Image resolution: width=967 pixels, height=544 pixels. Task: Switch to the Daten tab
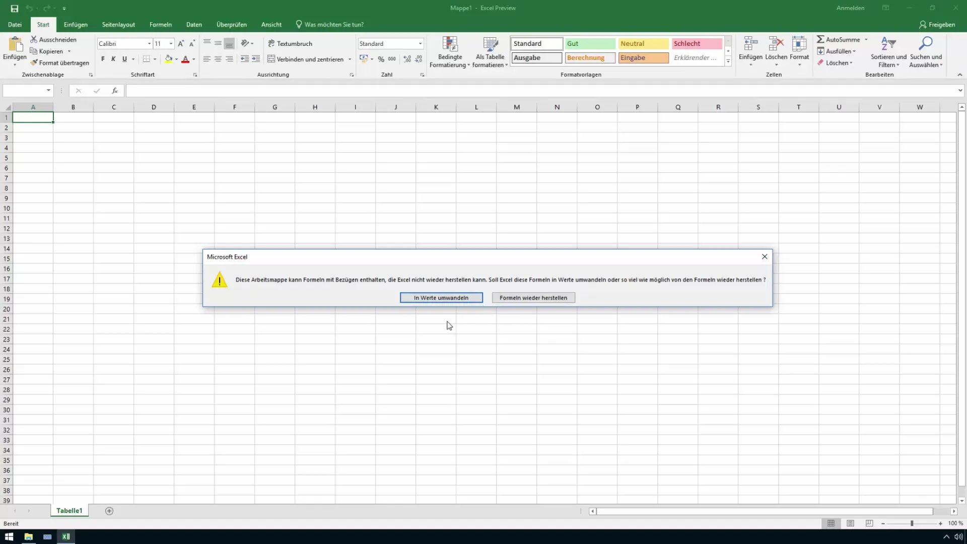tap(194, 24)
